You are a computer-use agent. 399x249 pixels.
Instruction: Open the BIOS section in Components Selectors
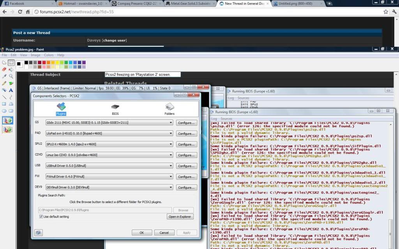[115, 109]
